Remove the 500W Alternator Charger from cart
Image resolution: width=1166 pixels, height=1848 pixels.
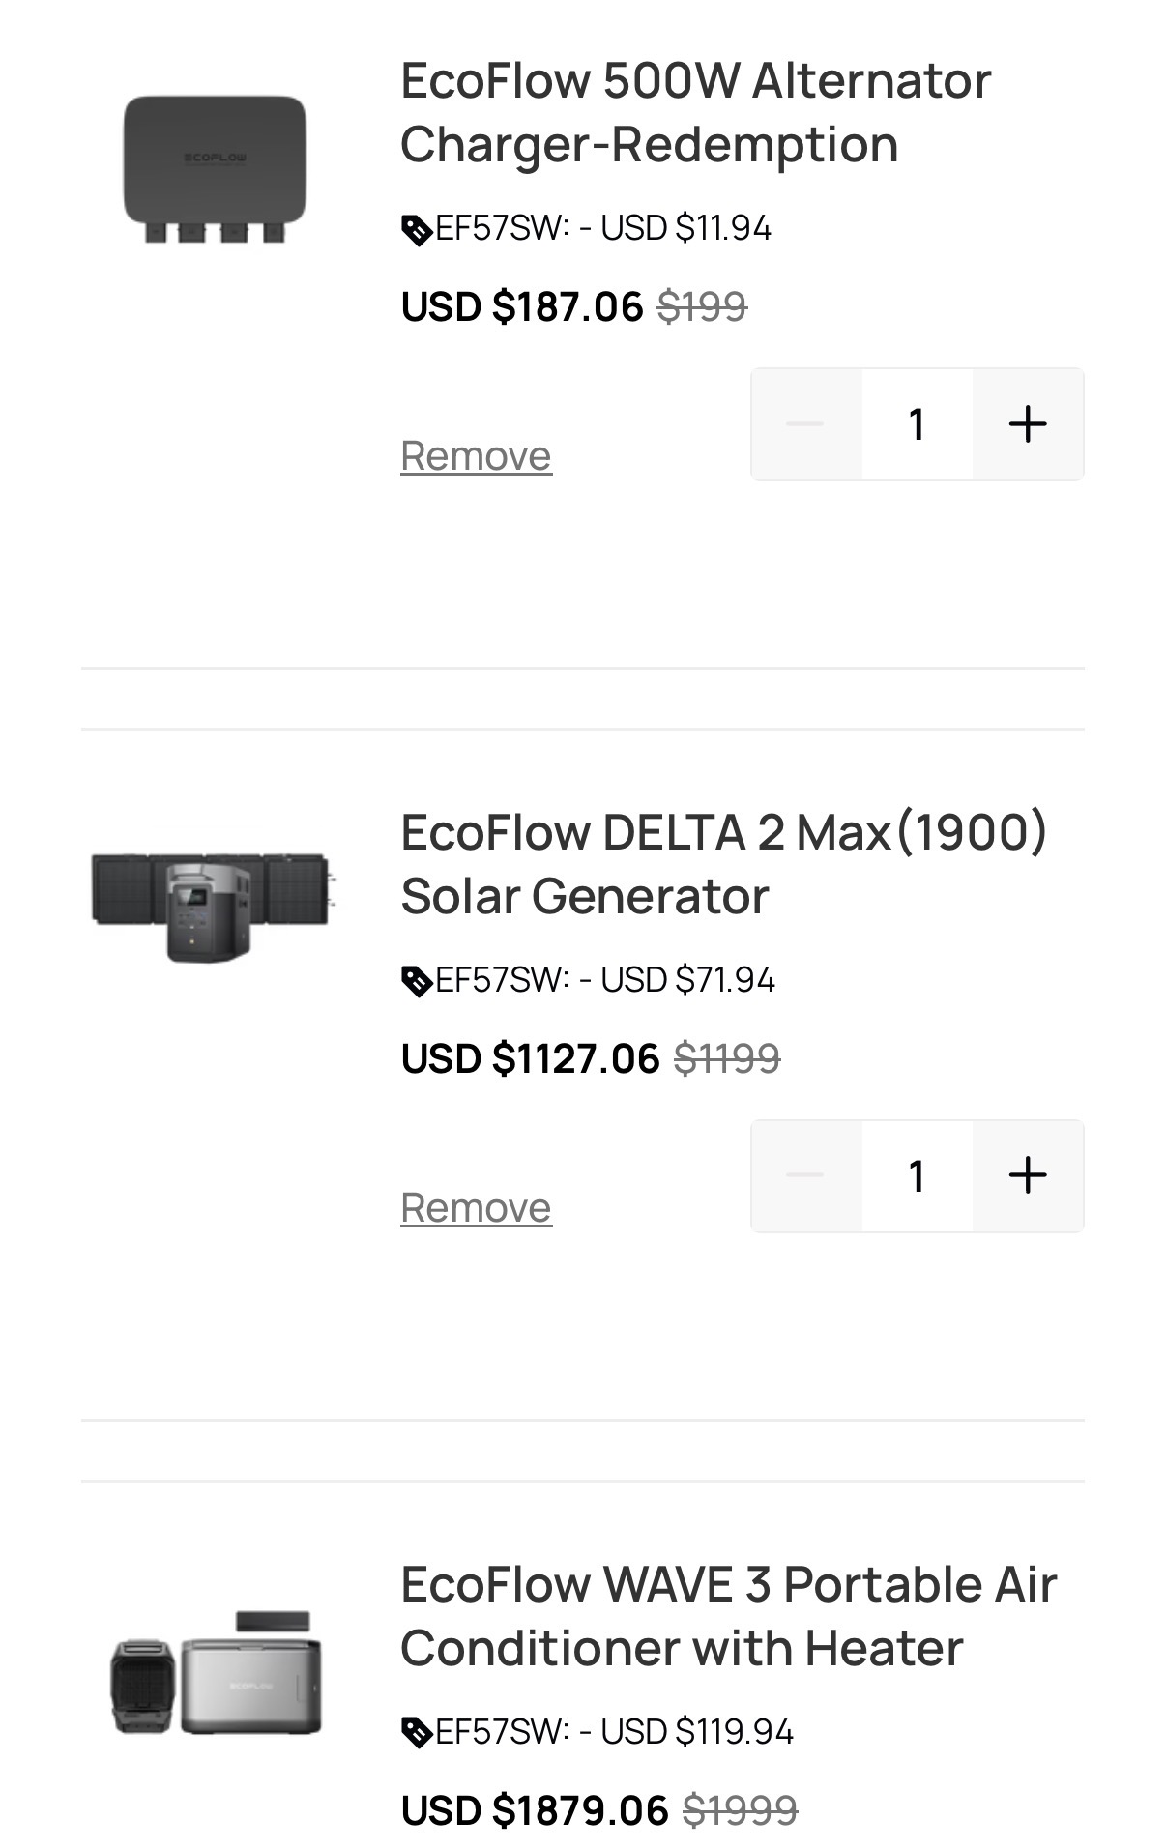[476, 455]
